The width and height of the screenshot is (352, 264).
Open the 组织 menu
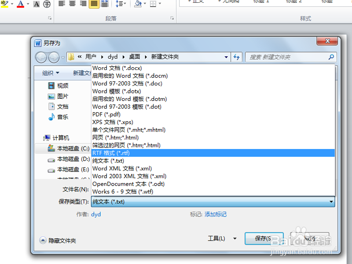point(51,73)
